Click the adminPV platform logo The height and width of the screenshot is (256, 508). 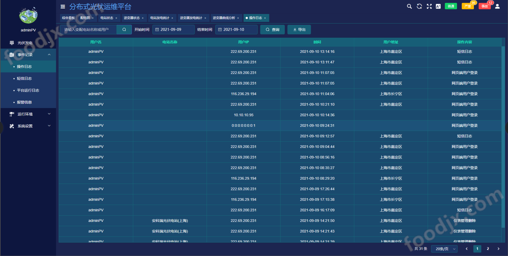click(x=28, y=15)
